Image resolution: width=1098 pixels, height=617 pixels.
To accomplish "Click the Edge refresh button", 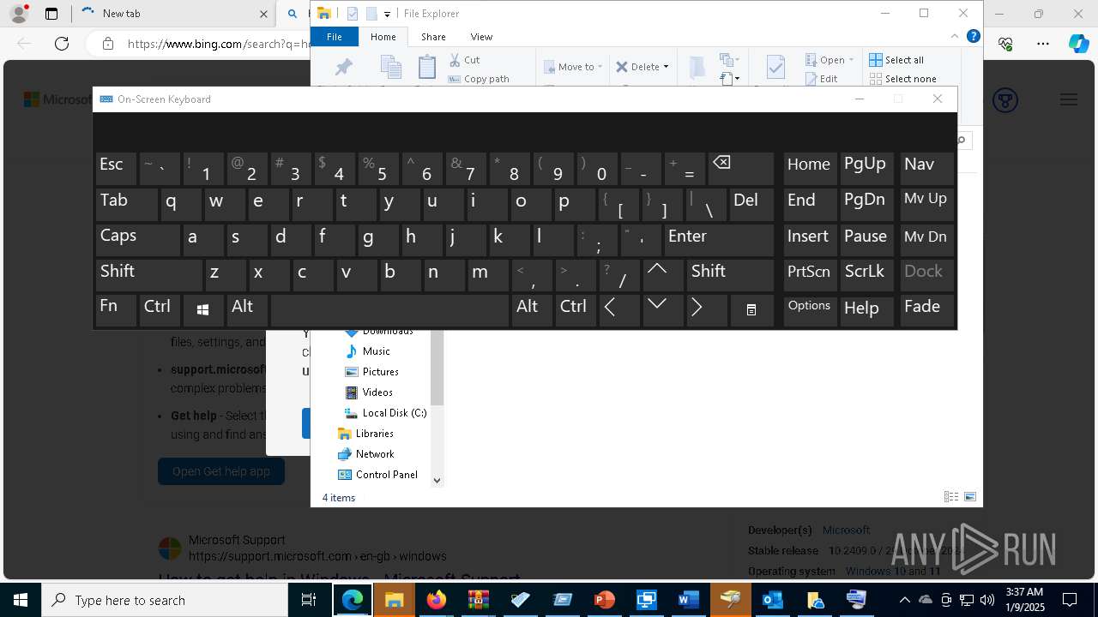I will (62, 44).
